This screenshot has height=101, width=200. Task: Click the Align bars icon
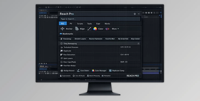click(x=77, y=29)
